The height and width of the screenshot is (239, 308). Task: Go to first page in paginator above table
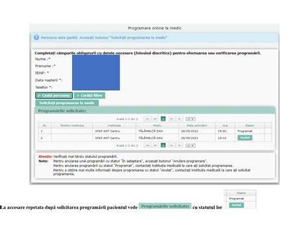pyautogui.click(x=147, y=119)
